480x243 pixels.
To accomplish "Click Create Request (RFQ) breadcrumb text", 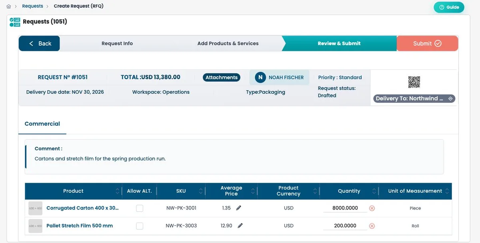I will pyautogui.click(x=79, y=6).
